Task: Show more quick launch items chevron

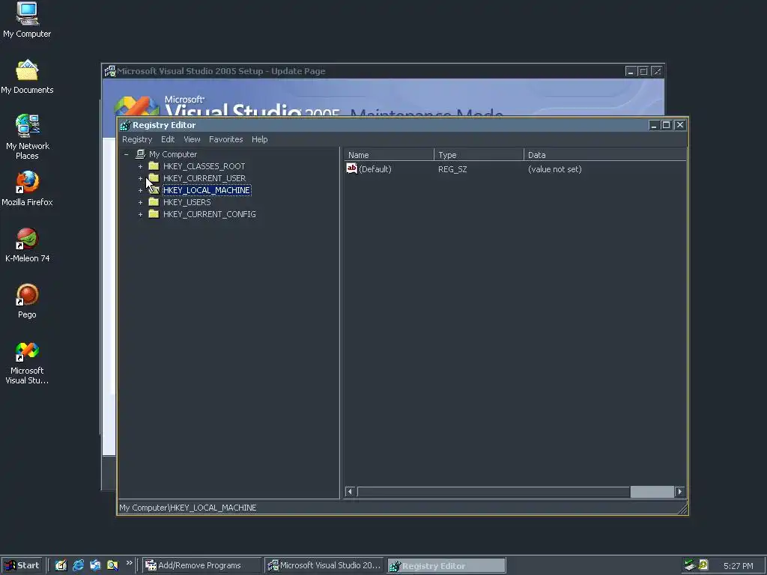Action: tap(129, 563)
